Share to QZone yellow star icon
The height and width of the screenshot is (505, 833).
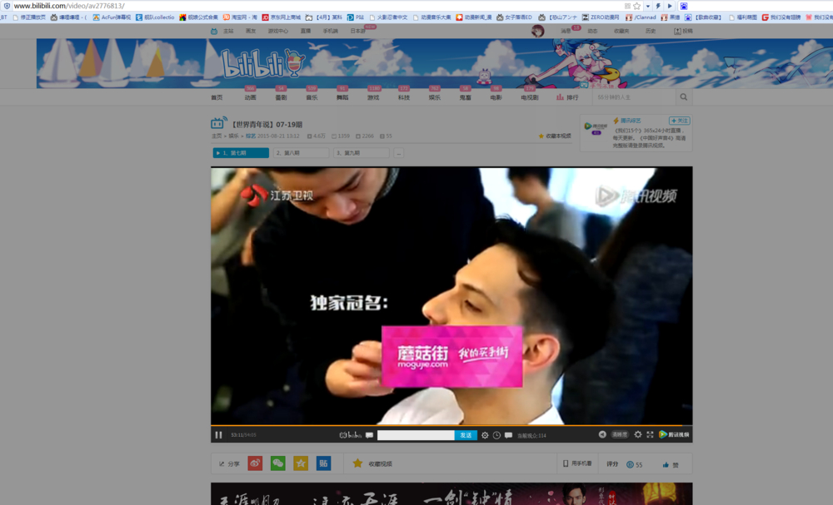[x=301, y=463]
